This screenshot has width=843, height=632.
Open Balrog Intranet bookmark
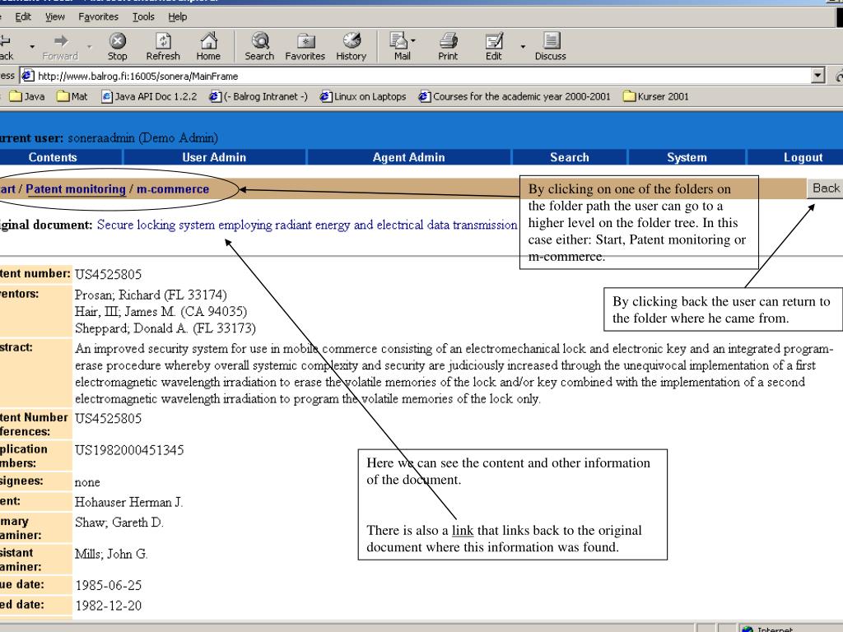[x=258, y=97]
